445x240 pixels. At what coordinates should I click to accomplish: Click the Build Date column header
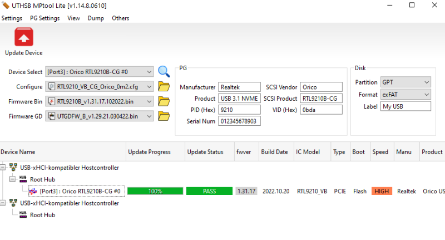point(274,151)
